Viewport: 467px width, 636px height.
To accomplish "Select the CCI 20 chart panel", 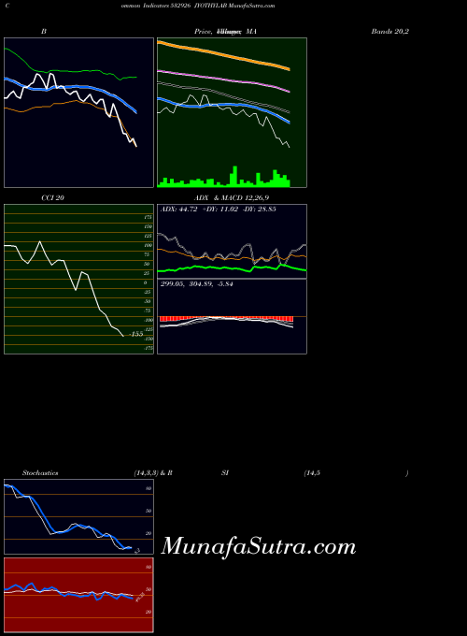I will pos(79,279).
